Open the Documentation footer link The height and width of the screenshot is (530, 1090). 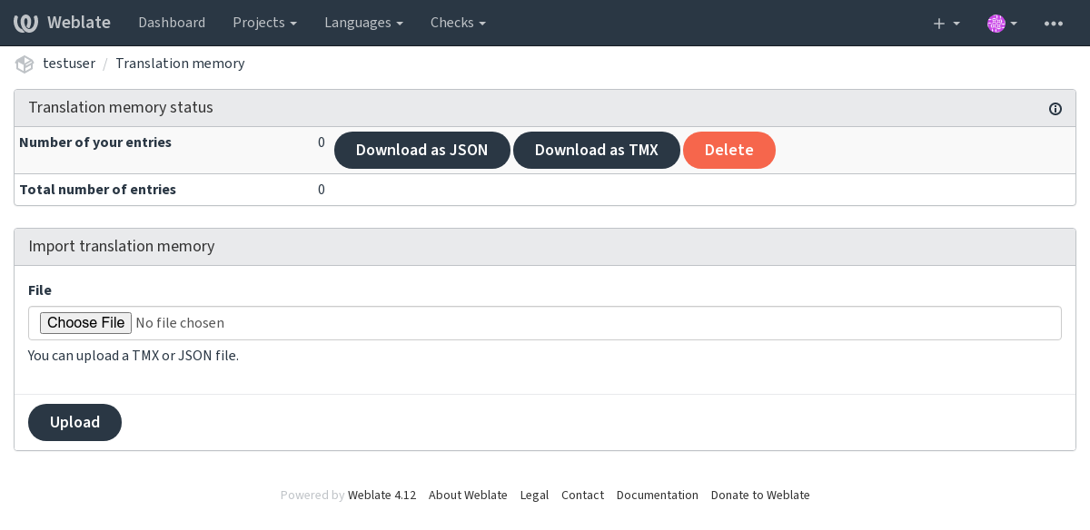658,495
